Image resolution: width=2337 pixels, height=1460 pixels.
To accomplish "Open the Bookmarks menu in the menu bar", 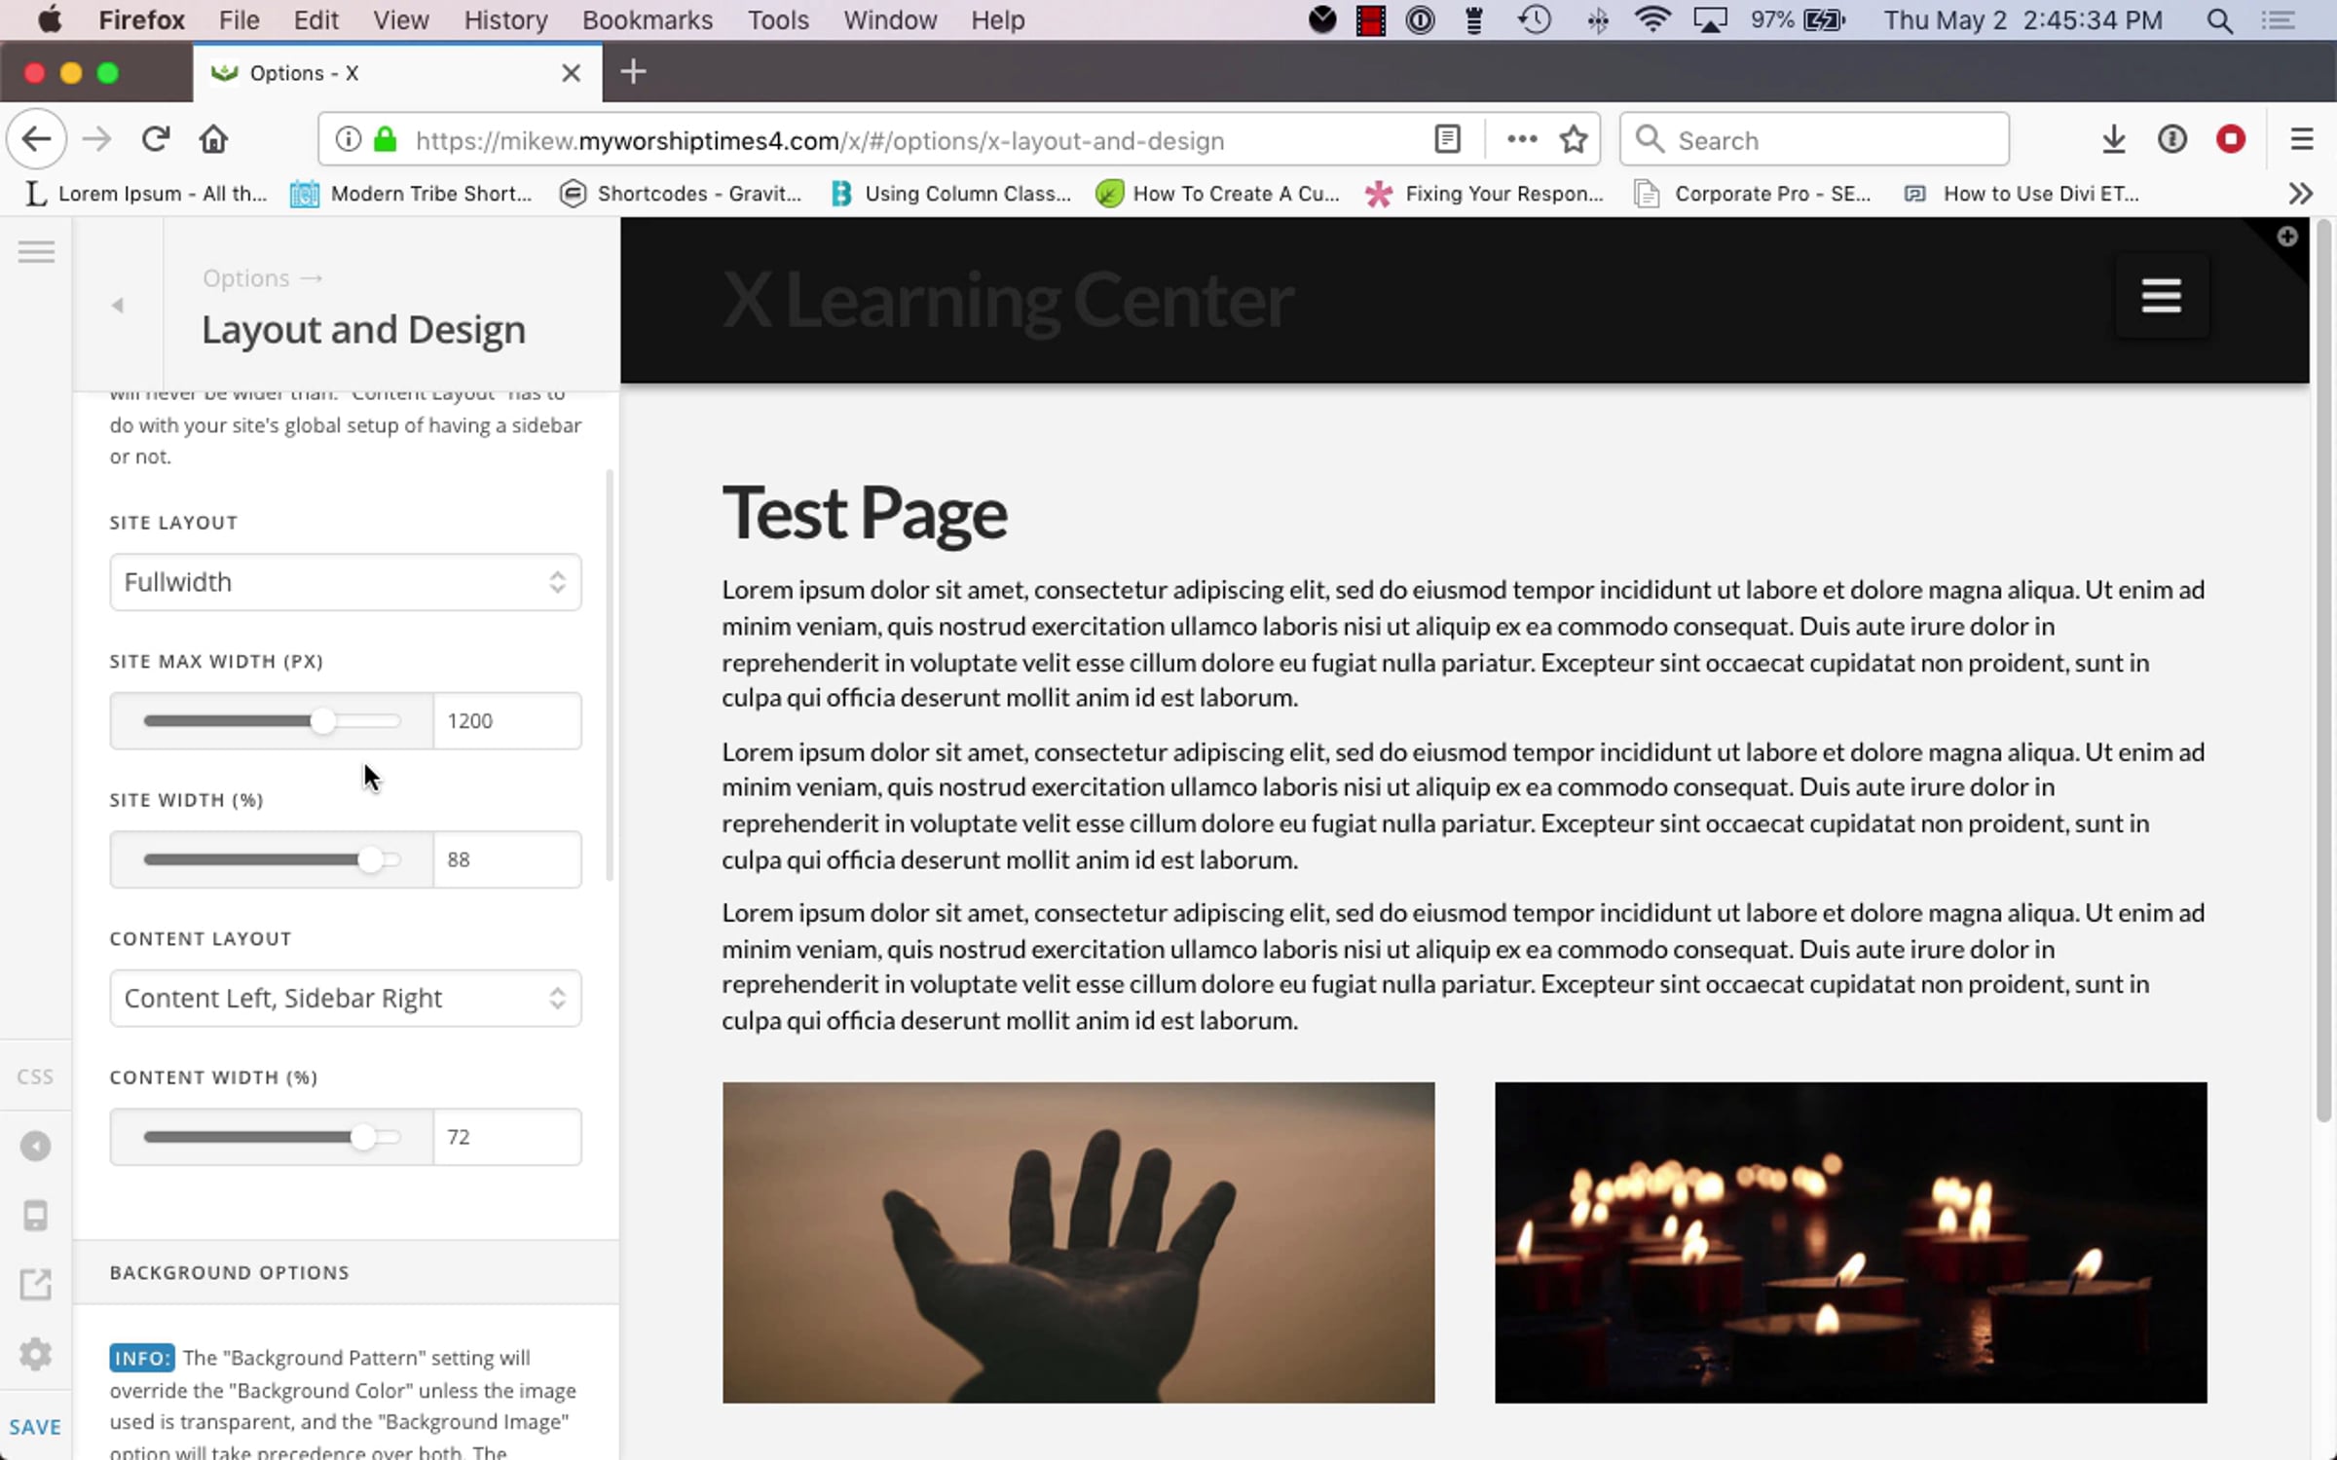I will pyautogui.click(x=647, y=20).
